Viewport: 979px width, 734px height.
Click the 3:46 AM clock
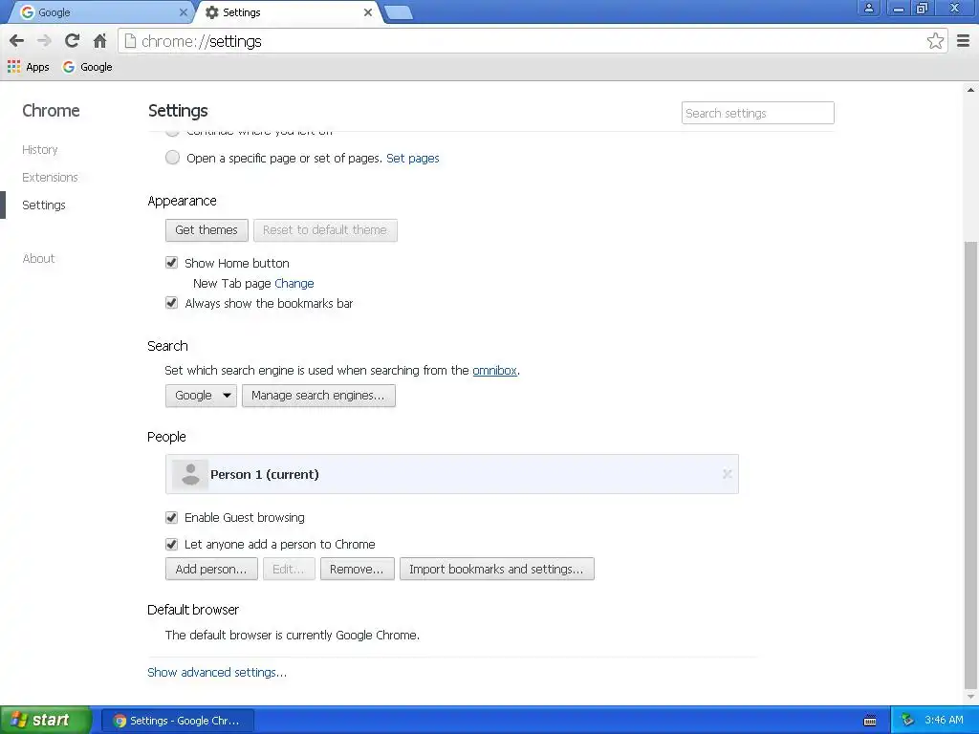coord(944,721)
